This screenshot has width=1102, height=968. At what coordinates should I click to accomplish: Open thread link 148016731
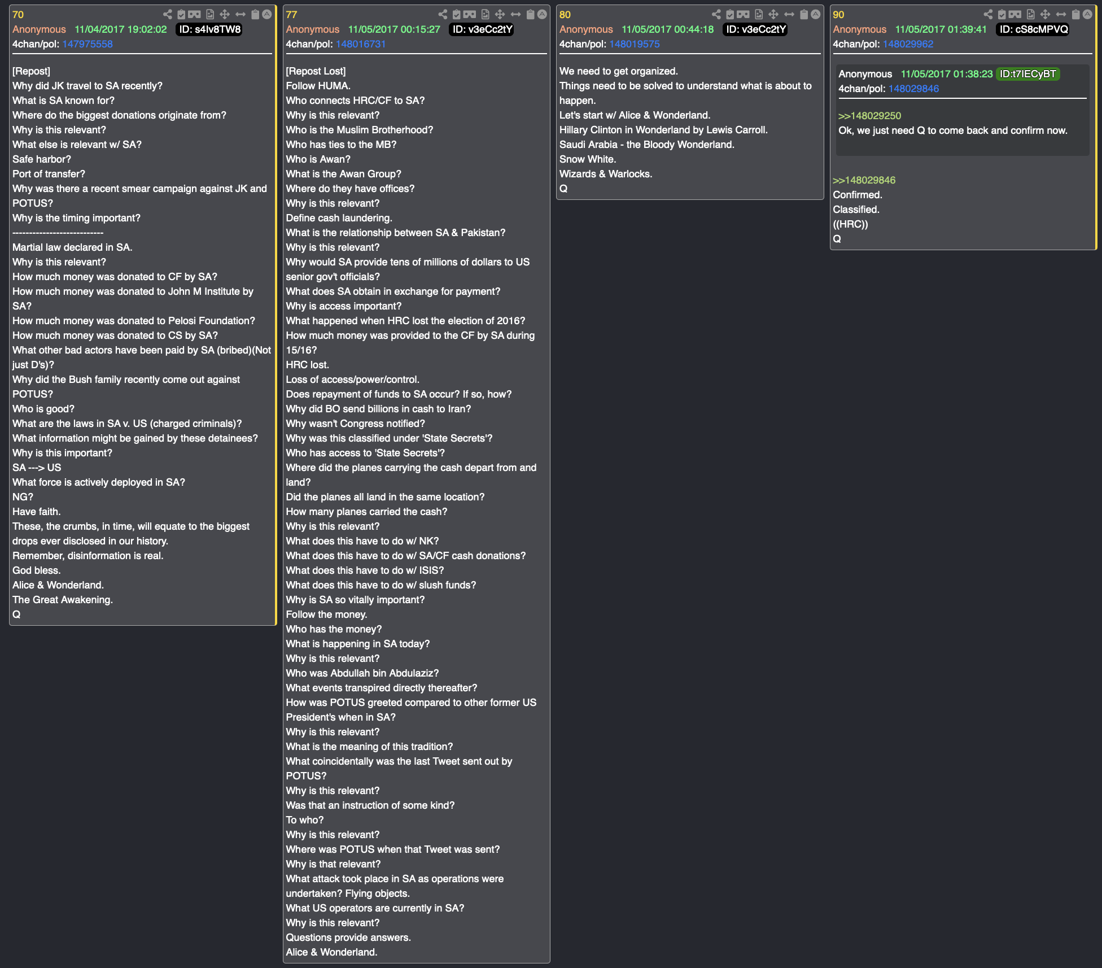pos(361,44)
